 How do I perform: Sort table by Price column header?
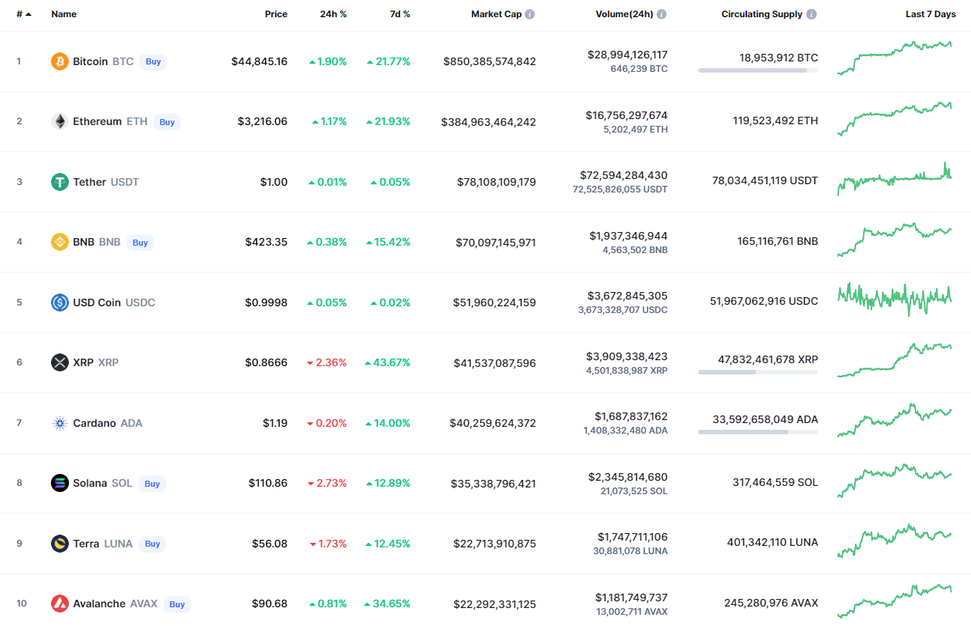pyautogui.click(x=276, y=14)
